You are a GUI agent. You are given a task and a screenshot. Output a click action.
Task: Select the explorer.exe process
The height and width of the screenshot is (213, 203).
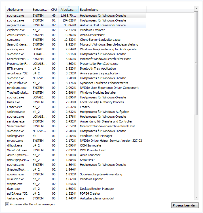pos(76,30)
